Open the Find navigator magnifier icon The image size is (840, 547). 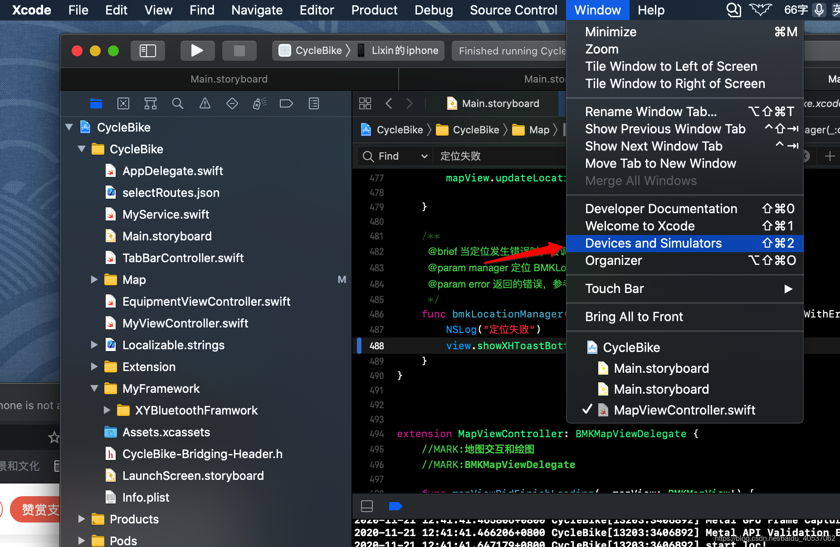(178, 103)
